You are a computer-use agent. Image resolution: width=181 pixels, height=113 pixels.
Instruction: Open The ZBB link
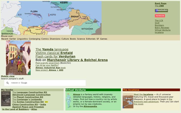click(x=159, y=6)
